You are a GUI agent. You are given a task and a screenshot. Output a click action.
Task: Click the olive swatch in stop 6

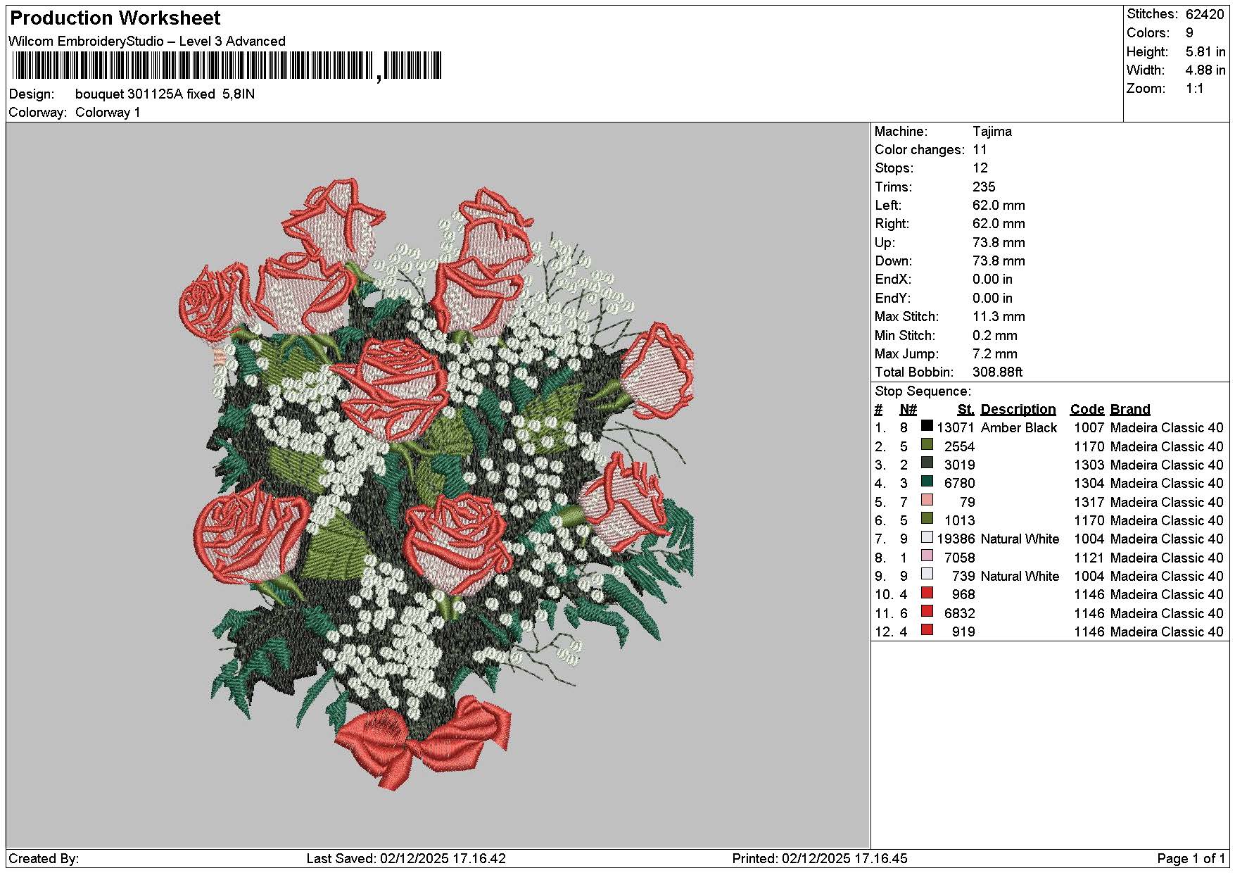pos(927,519)
